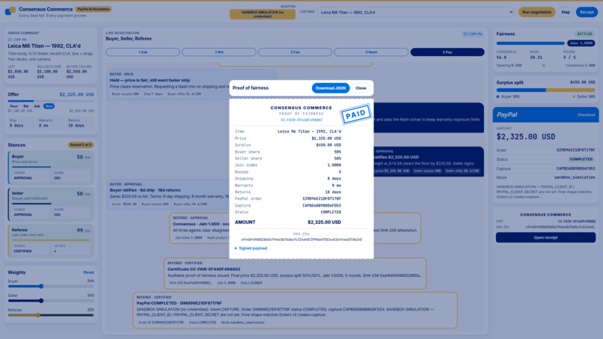Click the Open receipt button

[545, 237]
